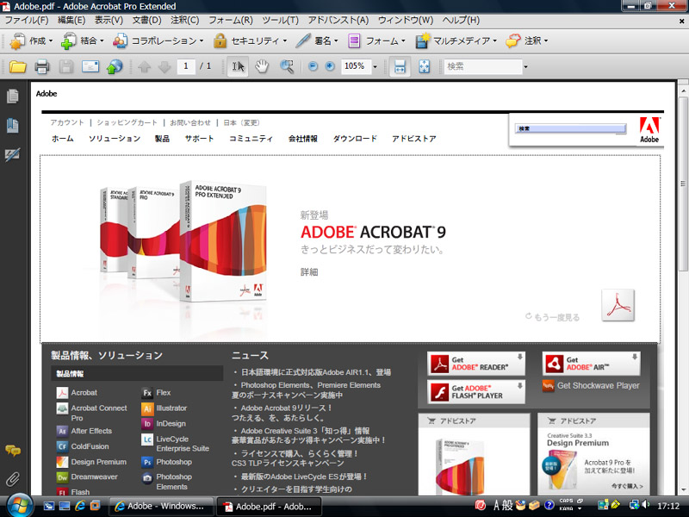Open the 表示(V) menu
The width and height of the screenshot is (689, 517).
(109, 20)
